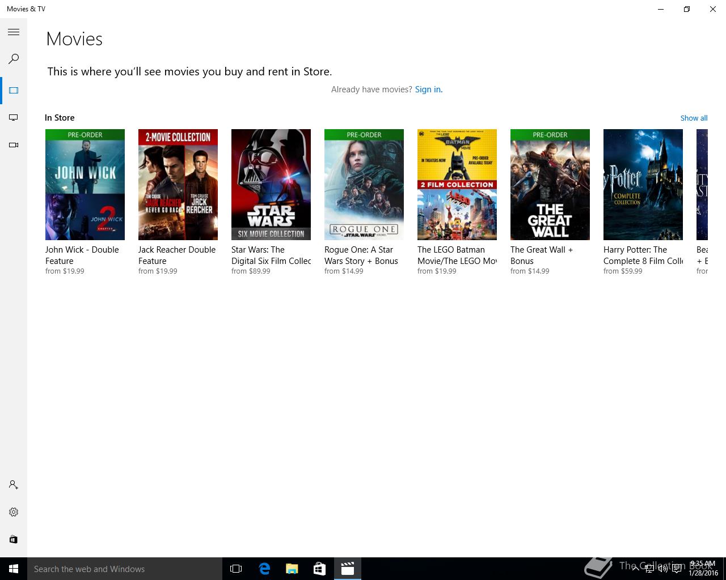Open the Star Wars Six Movie Collection poster
726x580 pixels.
(271, 185)
